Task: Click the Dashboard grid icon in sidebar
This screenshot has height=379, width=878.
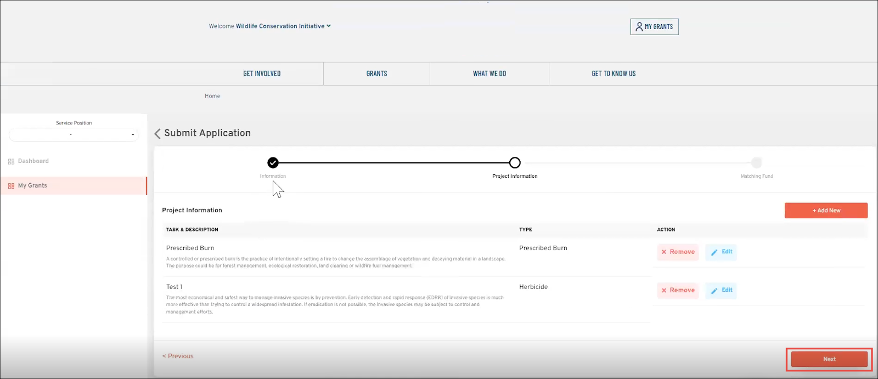Action: tap(11, 161)
